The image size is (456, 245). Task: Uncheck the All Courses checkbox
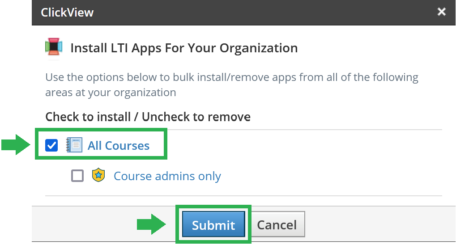[51, 145]
